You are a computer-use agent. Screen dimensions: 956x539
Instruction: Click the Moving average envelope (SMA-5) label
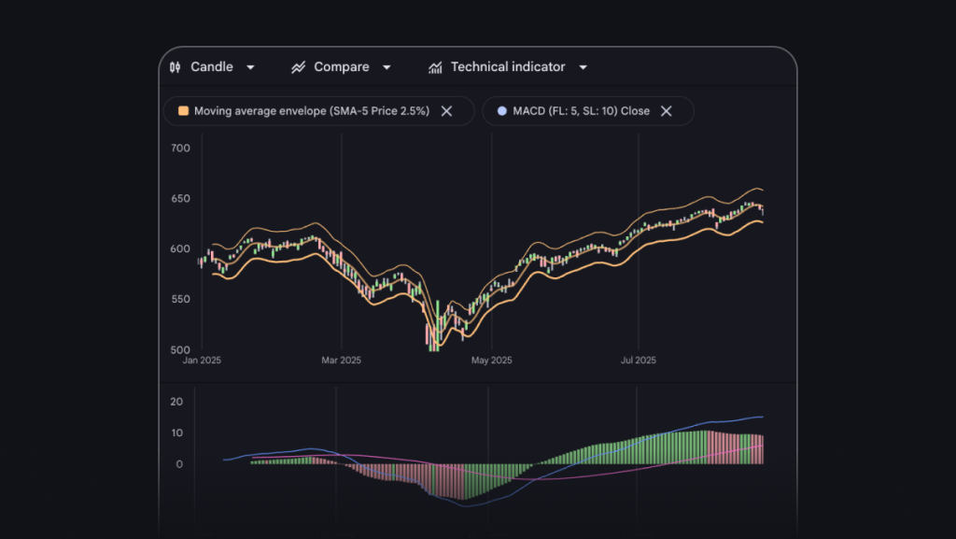(312, 111)
